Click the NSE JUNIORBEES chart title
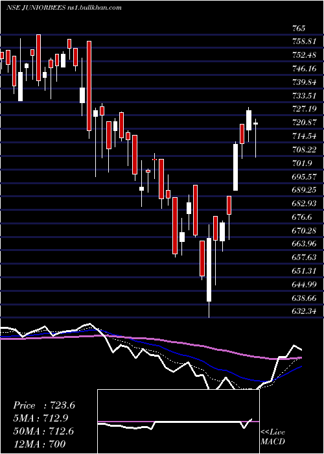 coord(64,8)
